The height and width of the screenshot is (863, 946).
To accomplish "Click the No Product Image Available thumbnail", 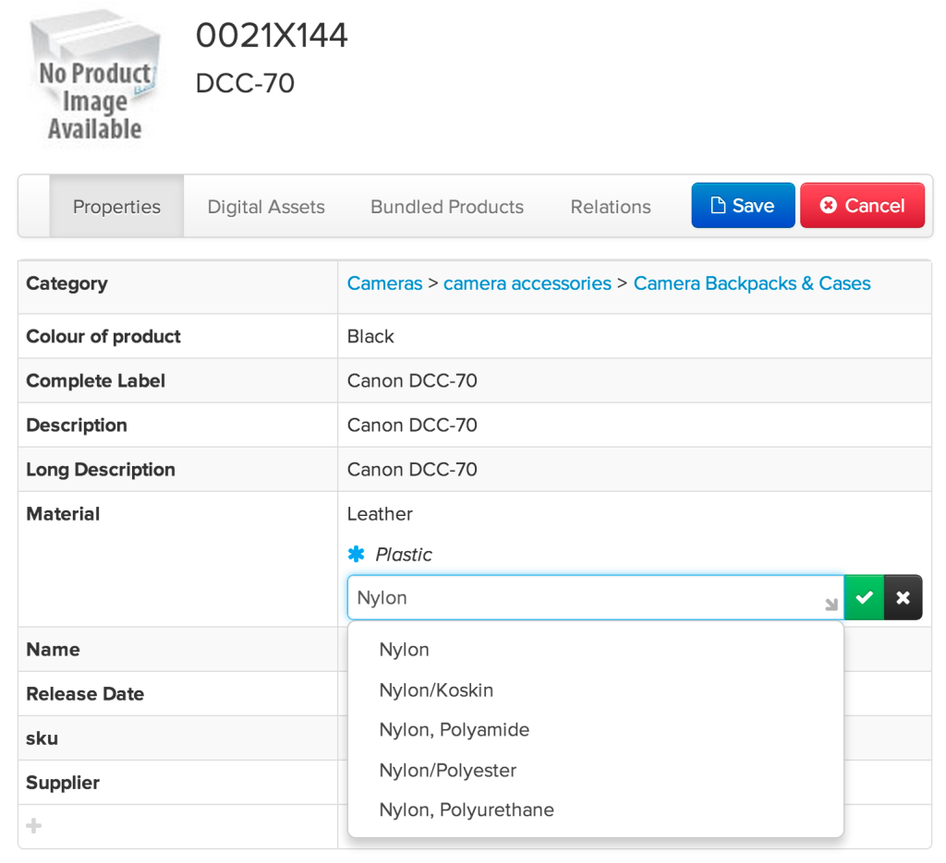I will (95, 77).
